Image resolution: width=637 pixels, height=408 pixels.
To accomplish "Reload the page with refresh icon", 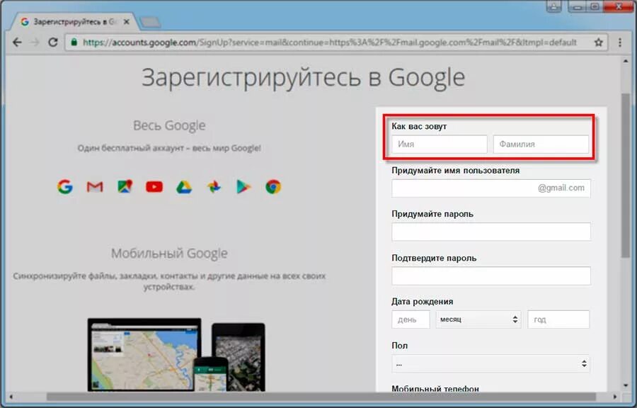I will click(53, 42).
